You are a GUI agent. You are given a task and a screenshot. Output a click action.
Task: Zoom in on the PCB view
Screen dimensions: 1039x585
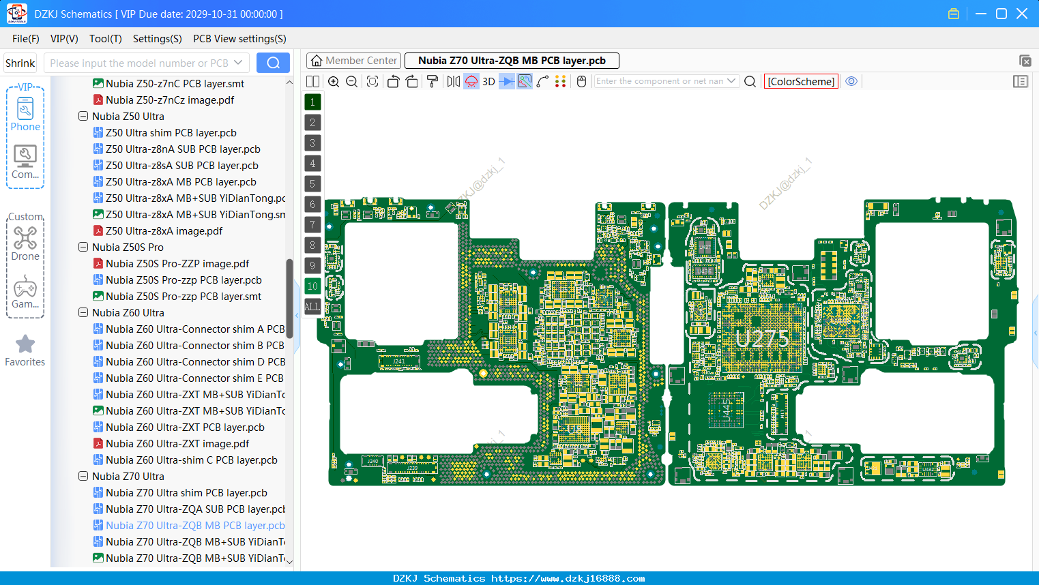(x=334, y=81)
